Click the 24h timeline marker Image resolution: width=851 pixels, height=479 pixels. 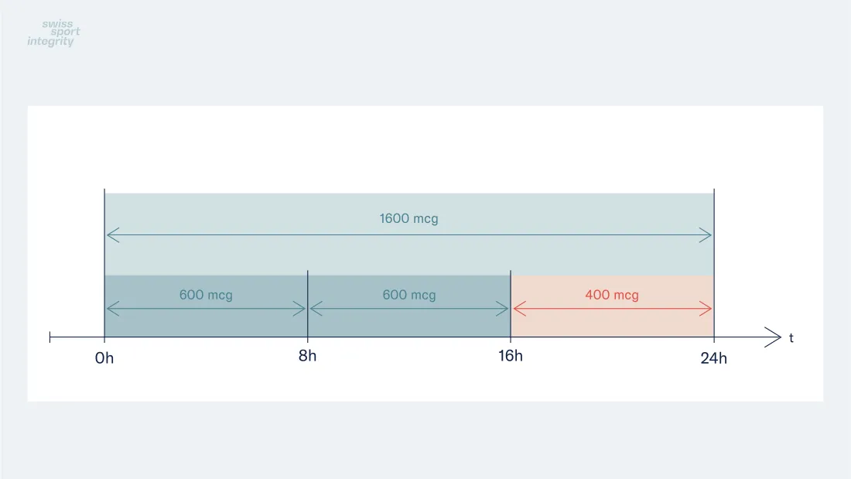713,358
